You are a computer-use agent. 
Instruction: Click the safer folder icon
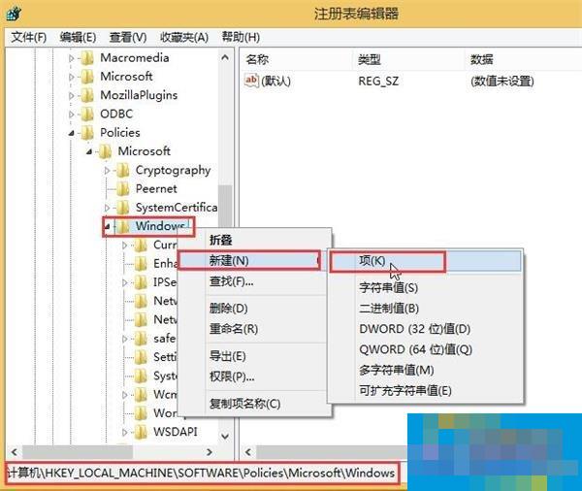[x=141, y=339]
